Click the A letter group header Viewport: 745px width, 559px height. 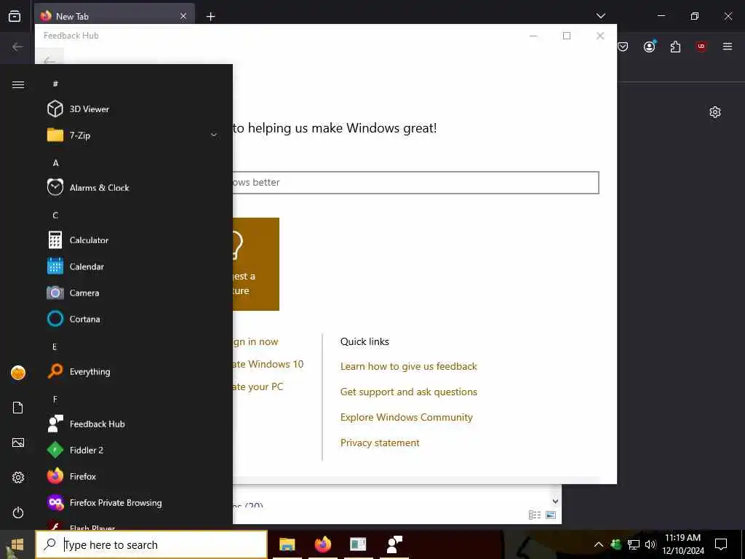55,162
